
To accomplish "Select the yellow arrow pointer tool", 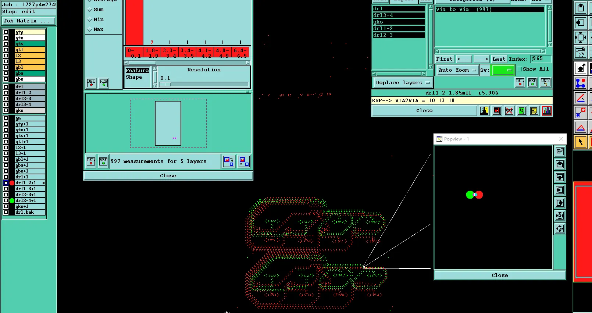I will pos(581,142).
